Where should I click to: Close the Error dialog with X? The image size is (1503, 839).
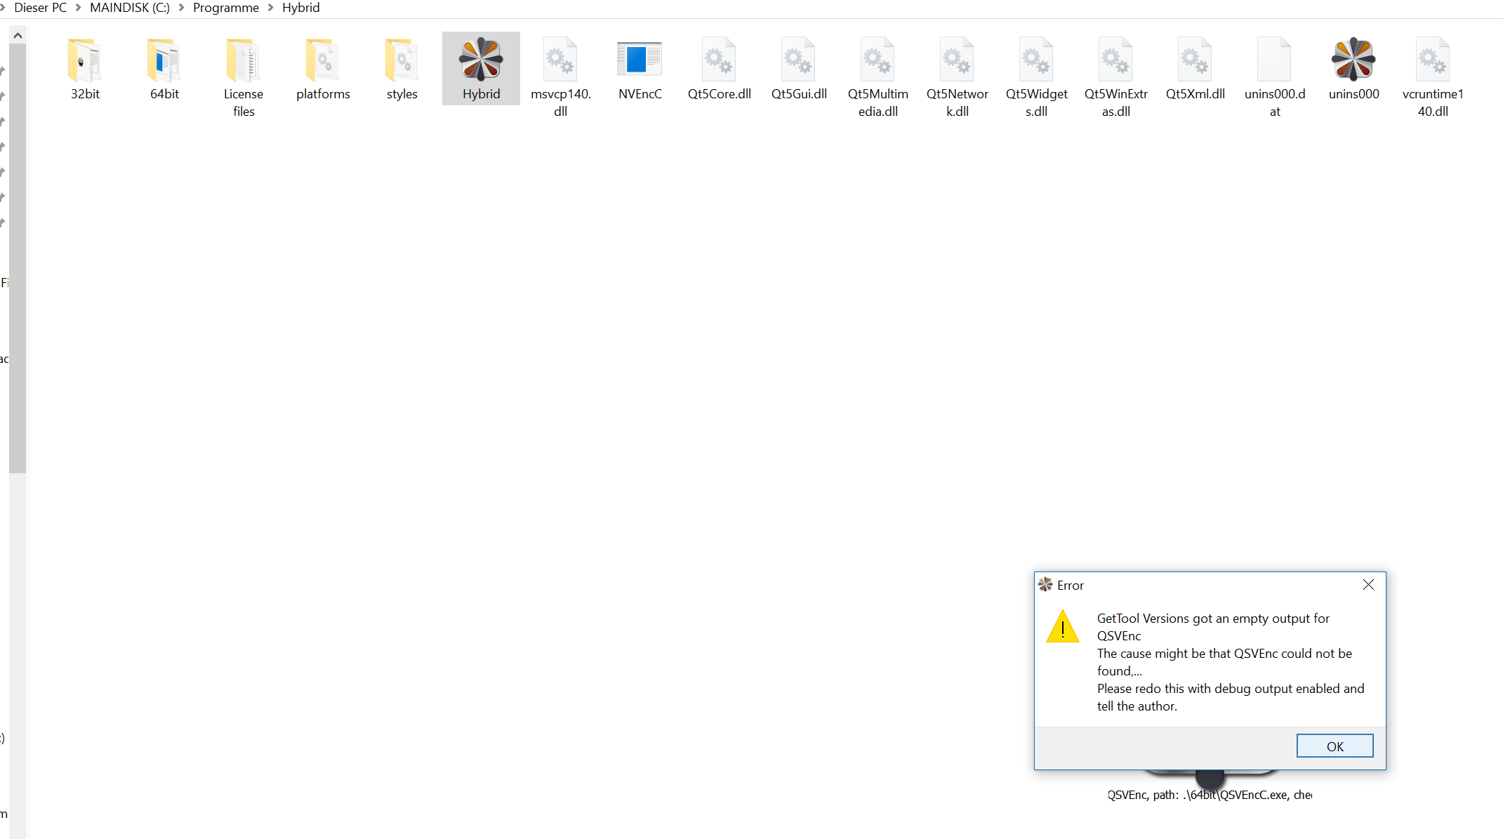pos(1368,585)
